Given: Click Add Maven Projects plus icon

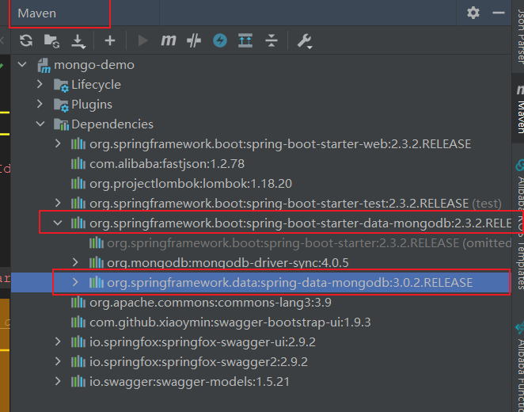Looking at the screenshot, I should click(x=109, y=40).
